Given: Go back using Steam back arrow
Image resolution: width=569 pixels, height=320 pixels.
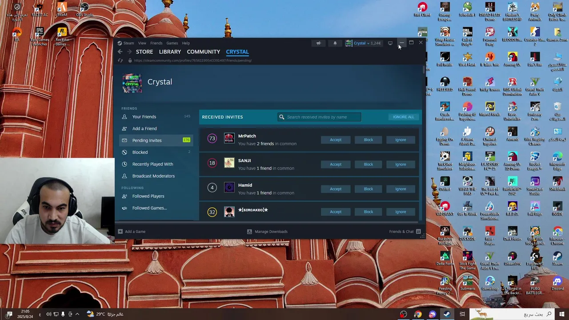Looking at the screenshot, I should click(120, 52).
